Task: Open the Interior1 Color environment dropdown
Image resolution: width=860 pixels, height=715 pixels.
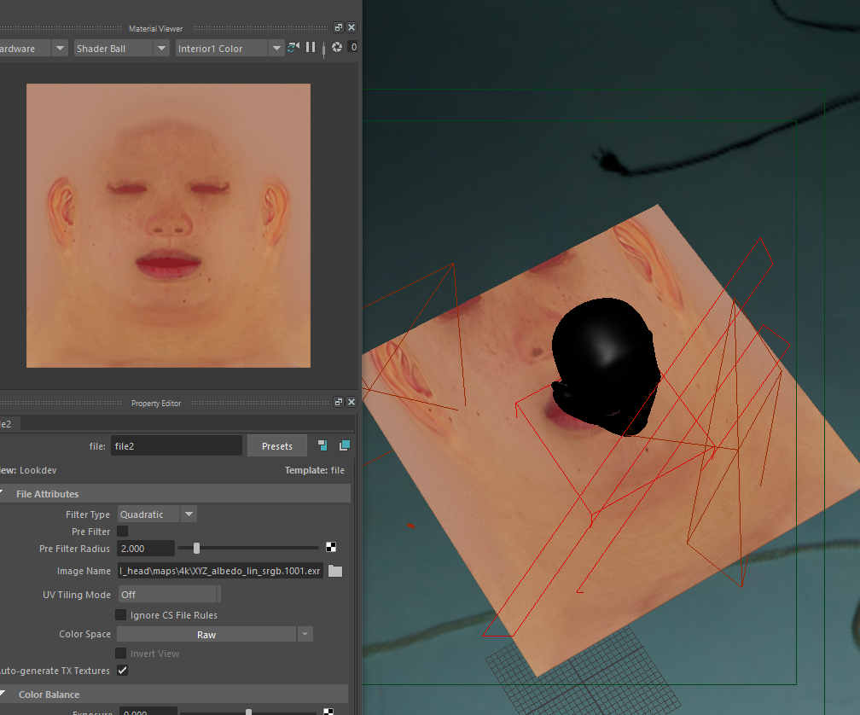Action: [x=230, y=49]
